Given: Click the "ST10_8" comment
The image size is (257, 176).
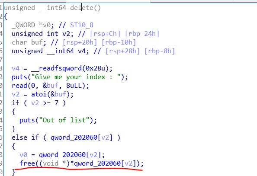Looking at the screenshot, I should click(x=82, y=25).
